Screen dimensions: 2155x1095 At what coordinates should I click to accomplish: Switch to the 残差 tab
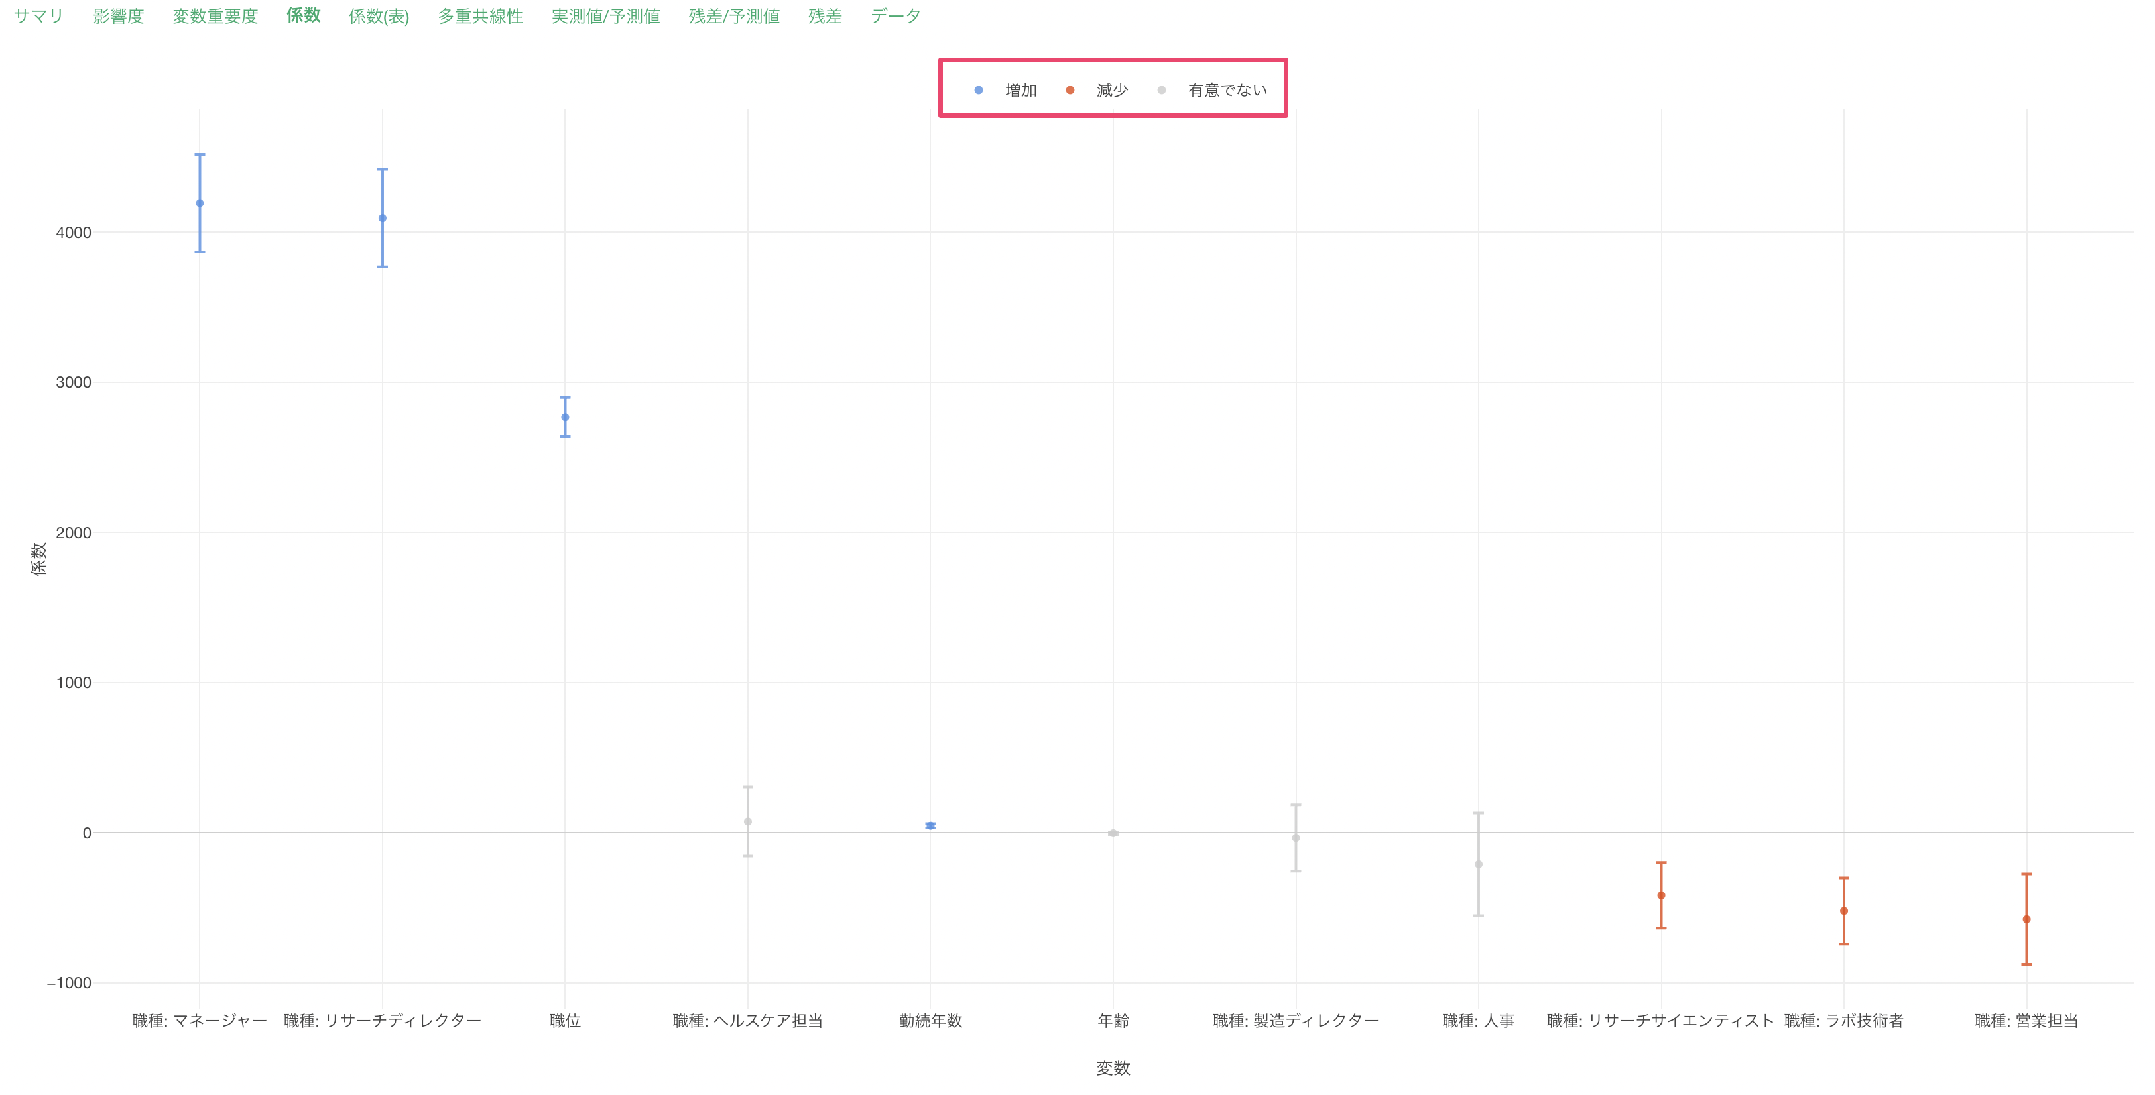click(825, 16)
